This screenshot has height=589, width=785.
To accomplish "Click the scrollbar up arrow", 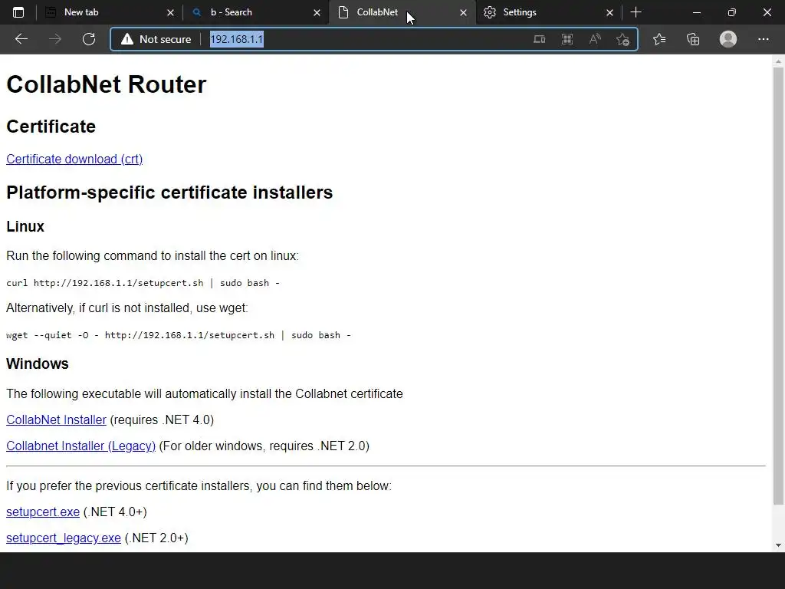I will pos(778,61).
